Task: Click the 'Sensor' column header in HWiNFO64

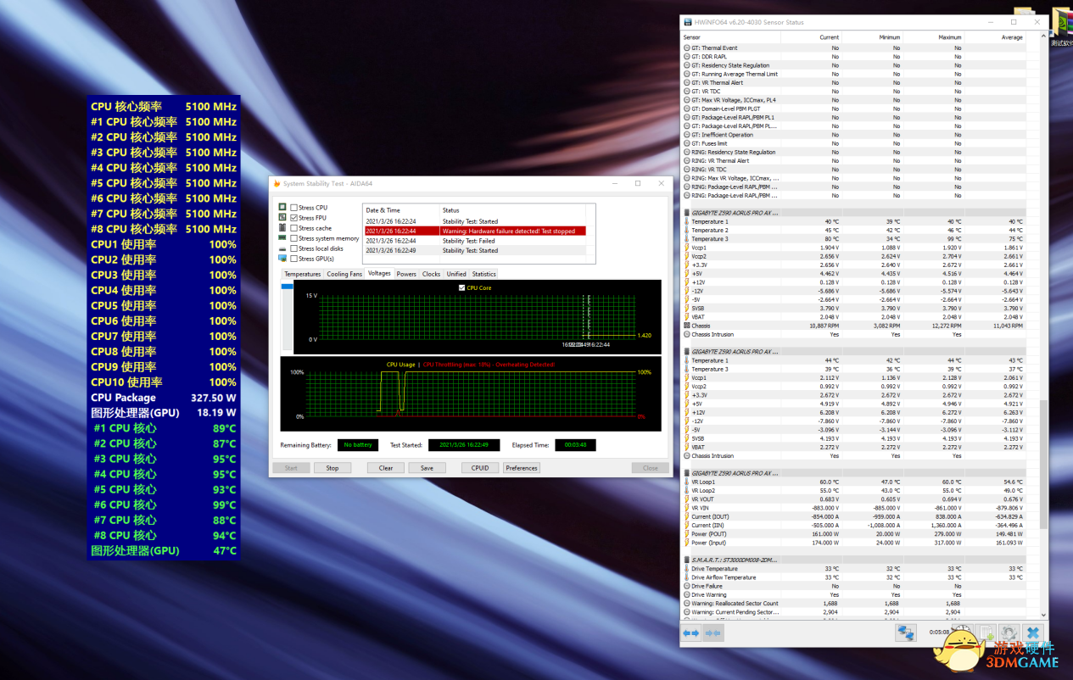Action: [731, 37]
